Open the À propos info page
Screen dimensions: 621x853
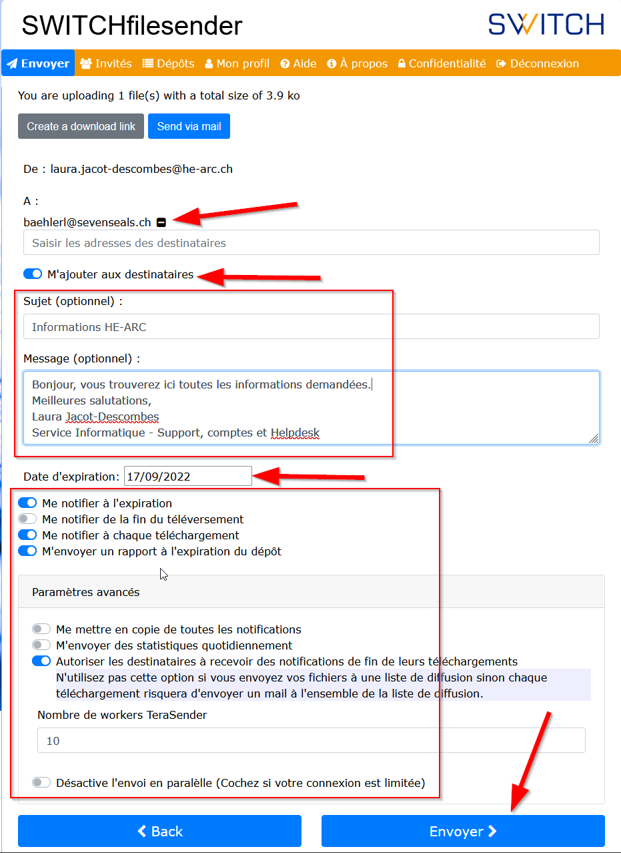coord(358,64)
